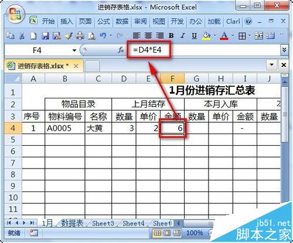The width and height of the screenshot is (293, 243).
Task: Toggle italic formatting
Action: [x=183, y=36]
